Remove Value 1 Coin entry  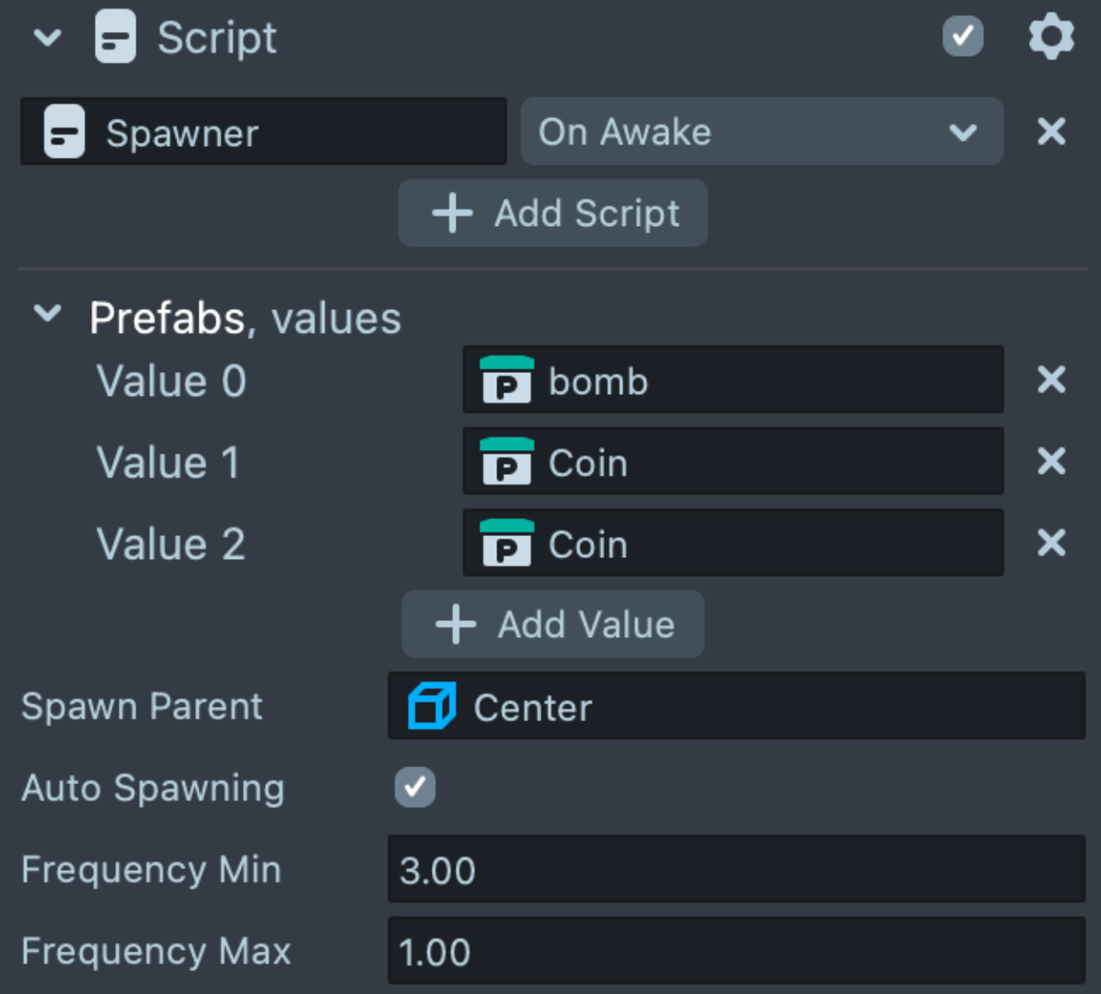(1051, 462)
